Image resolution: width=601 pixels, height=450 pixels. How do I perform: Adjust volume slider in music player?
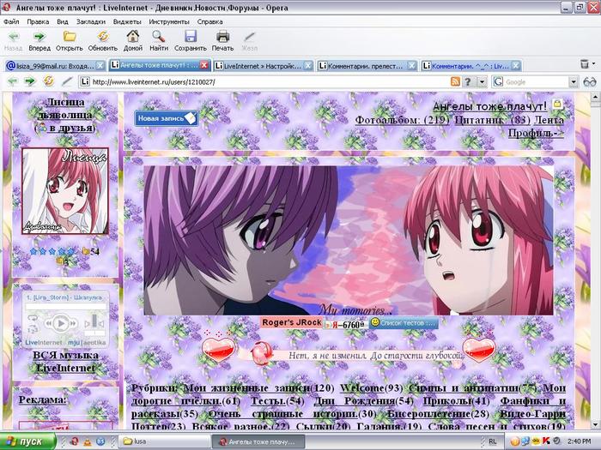tap(94, 322)
